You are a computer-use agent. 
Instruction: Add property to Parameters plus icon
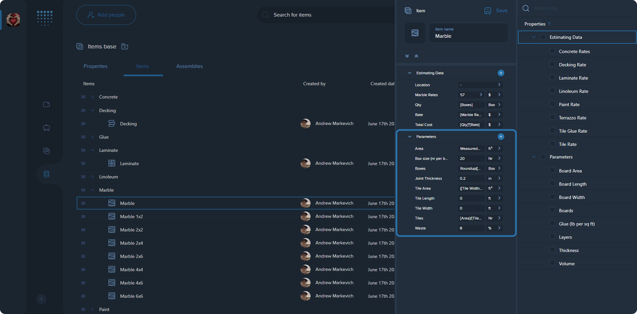(x=501, y=137)
